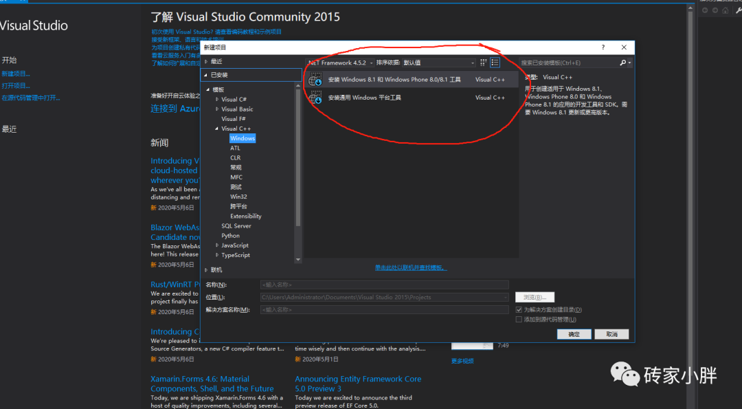Click the 名称 input field
Viewport: 742px width, 409px height.
coord(384,285)
